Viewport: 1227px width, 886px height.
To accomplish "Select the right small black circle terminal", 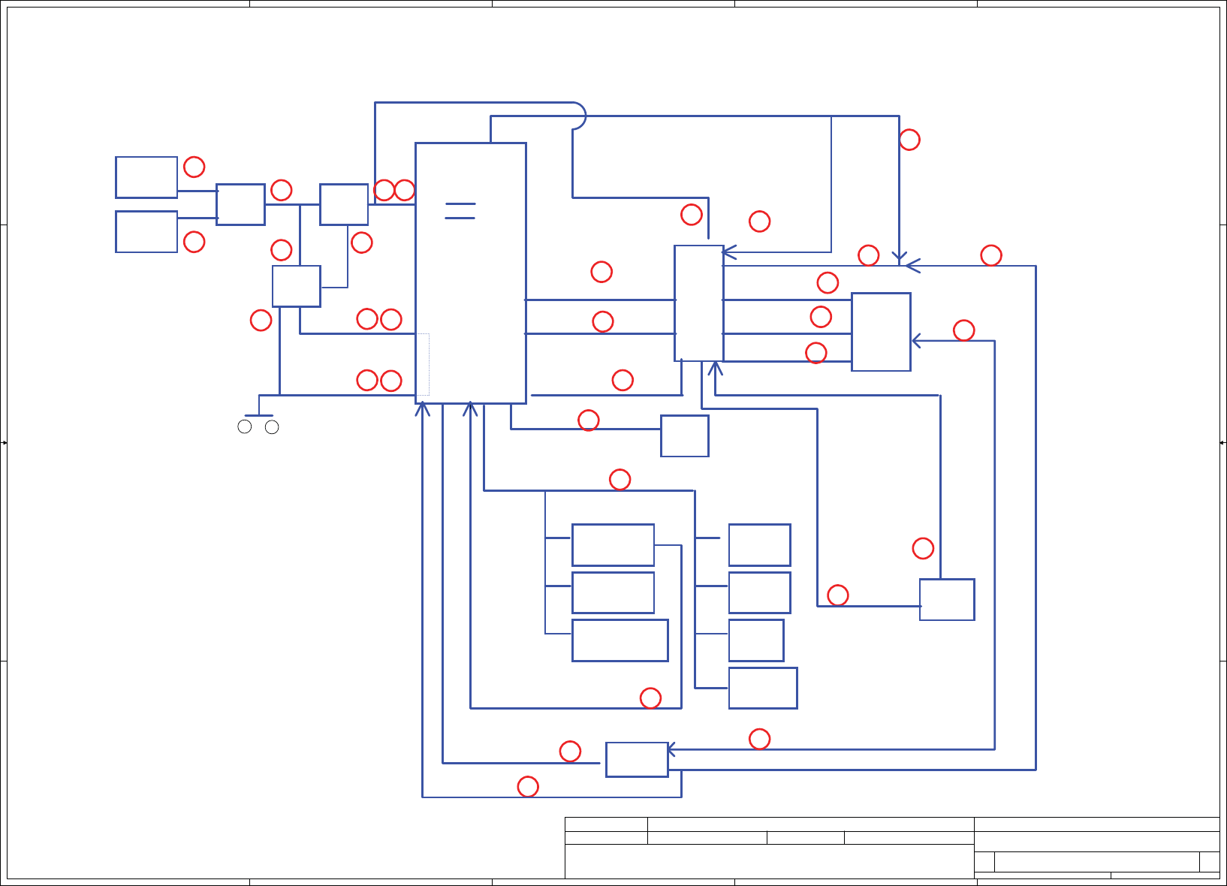I will (x=273, y=427).
